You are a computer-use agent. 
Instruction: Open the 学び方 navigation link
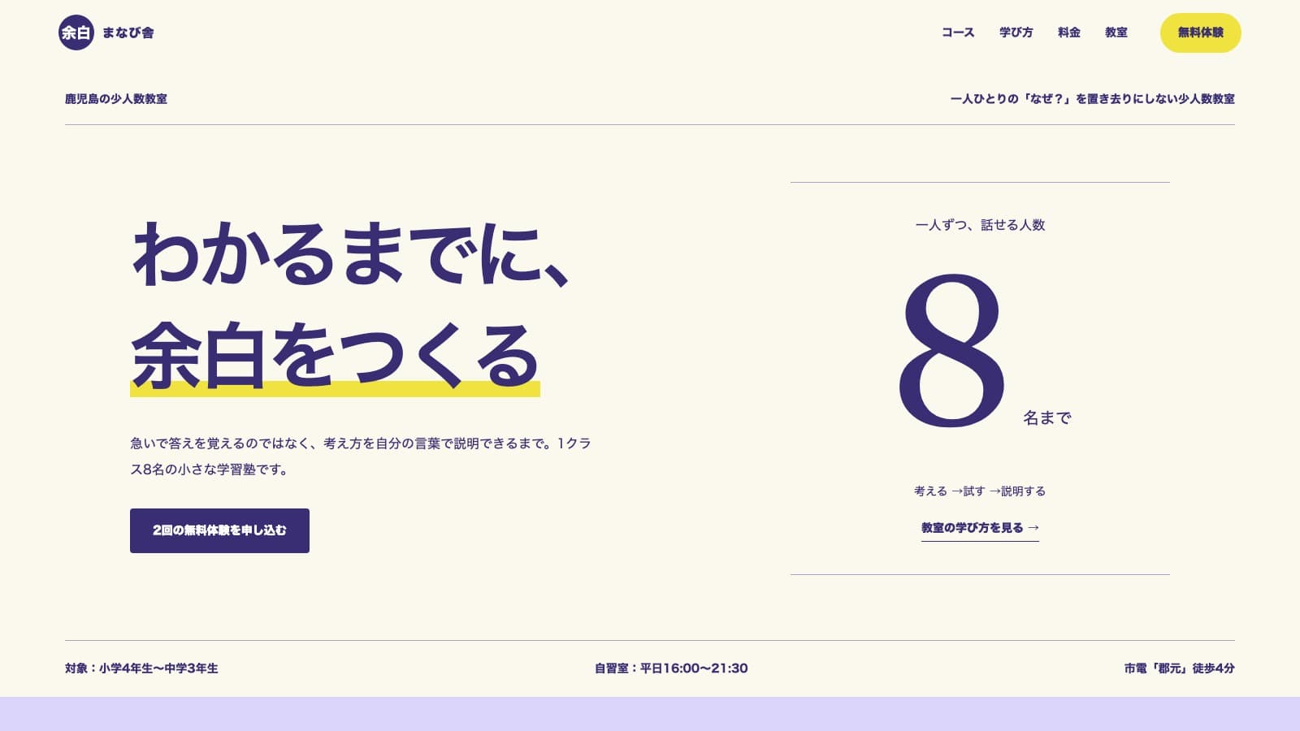(1016, 32)
